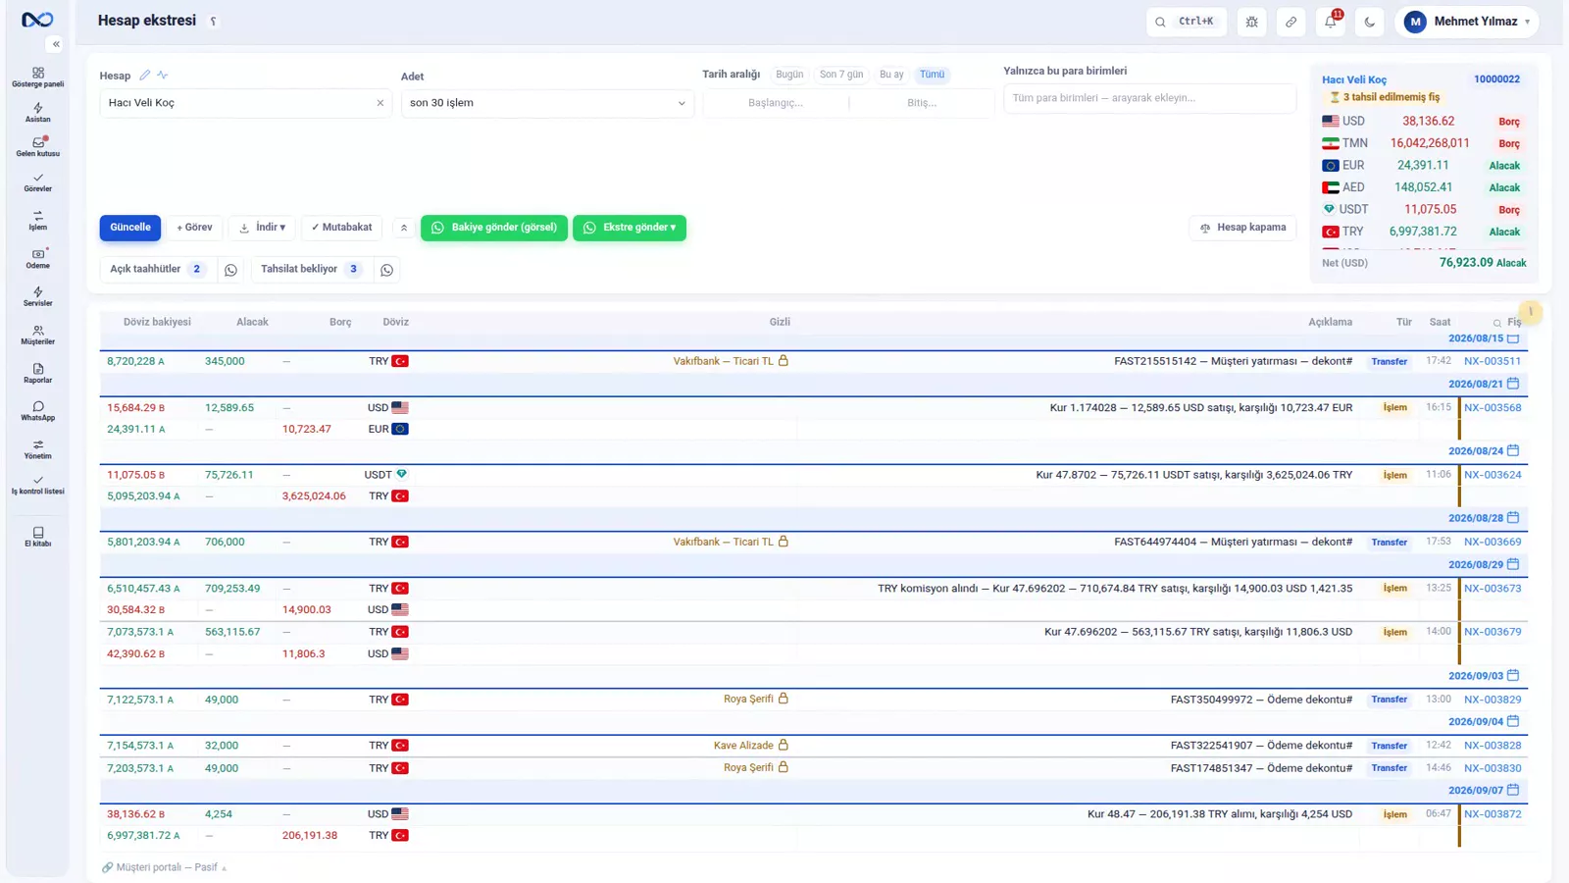Open the Asistan sidebar item
Screen dimensions: 1569x883
pos(37,113)
